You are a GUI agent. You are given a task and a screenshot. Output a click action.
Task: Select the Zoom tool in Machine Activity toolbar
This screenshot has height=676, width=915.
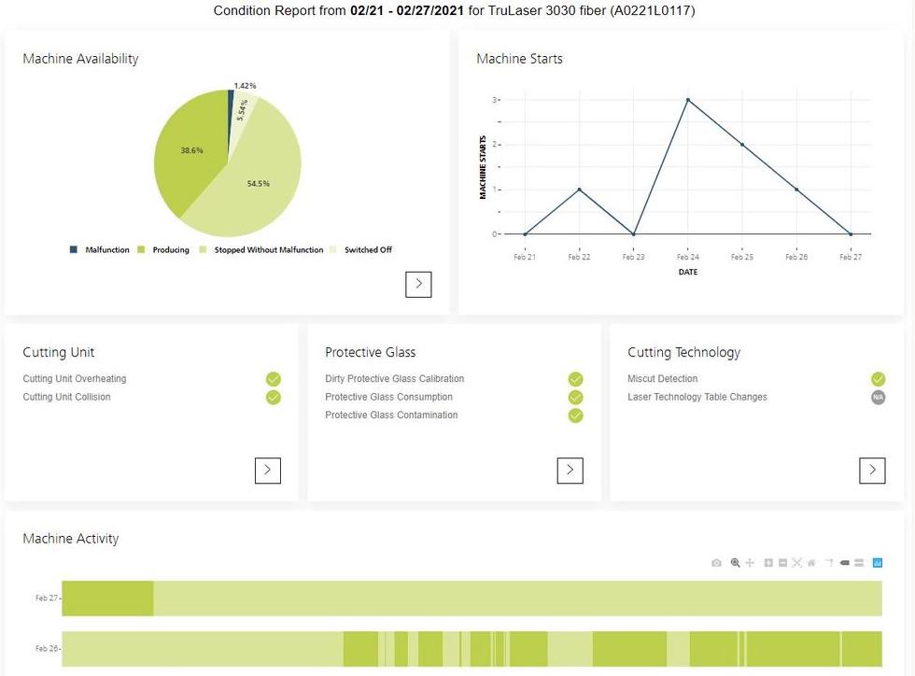click(x=736, y=563)
